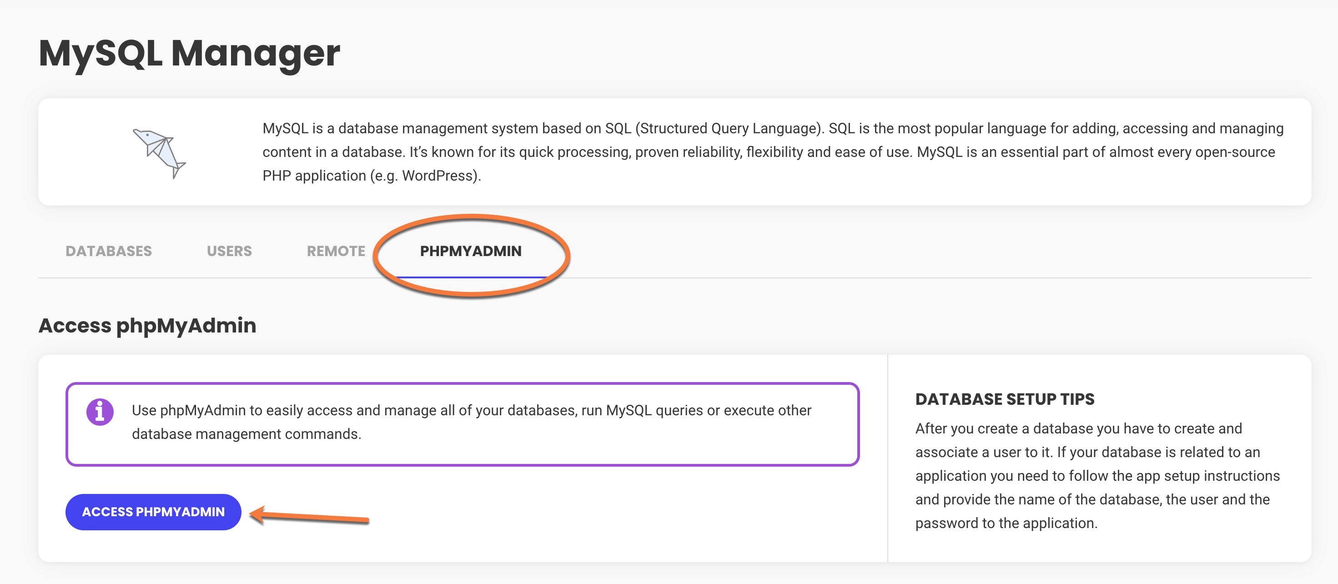Screen dimensions: 1338x584
Task: Click the DATABASE SETUP TIPS heading
Action: [1005, 399]
